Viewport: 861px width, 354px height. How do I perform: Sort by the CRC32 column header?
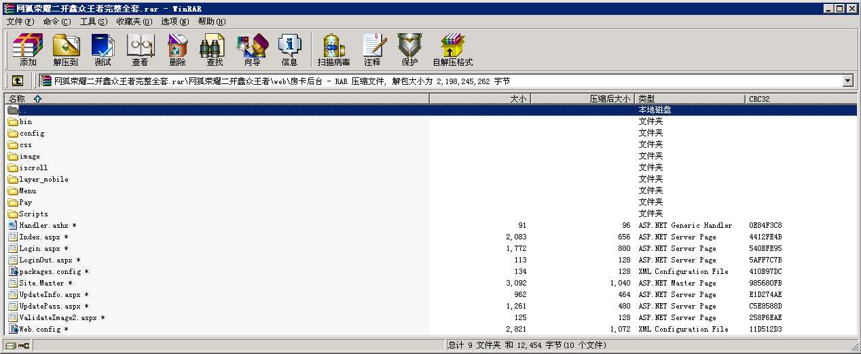pos(801,99)
